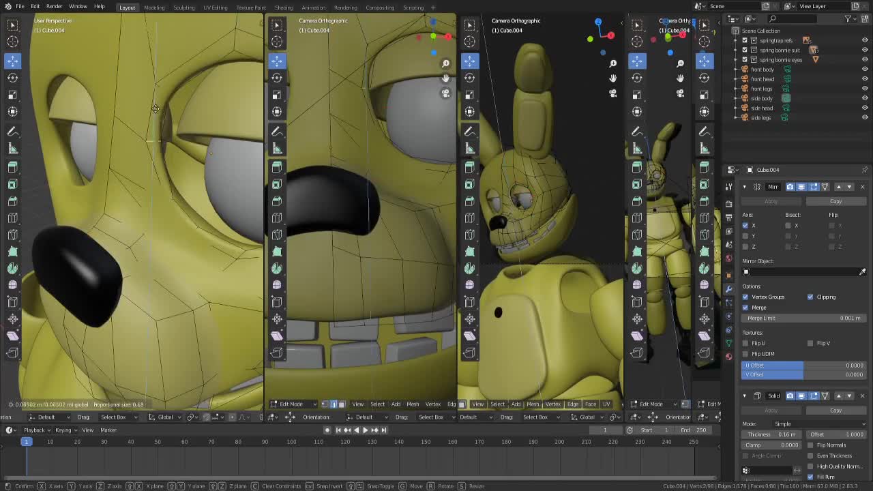
Task: Select the Inset Faces tool, left viewport
Action: (12, 184)
